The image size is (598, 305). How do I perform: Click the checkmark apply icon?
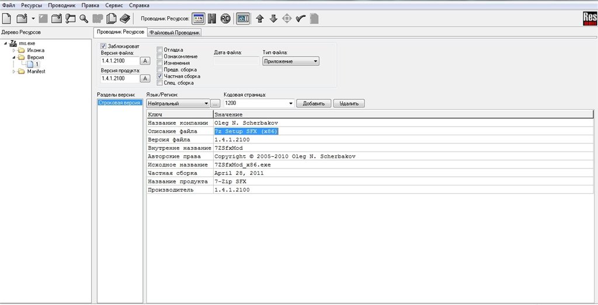tap(301, 18)
